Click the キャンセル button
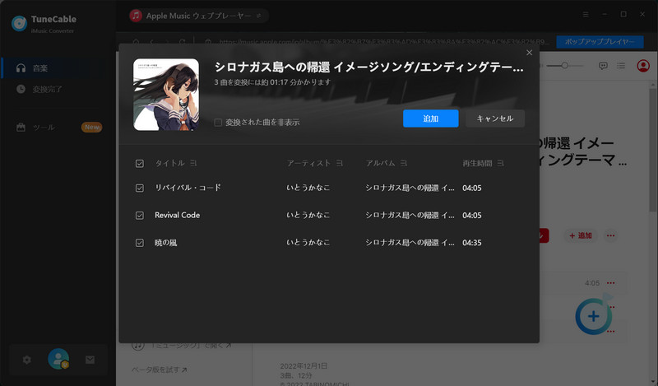Viewport: 658px width, 386px height. [x=495, y=119]
